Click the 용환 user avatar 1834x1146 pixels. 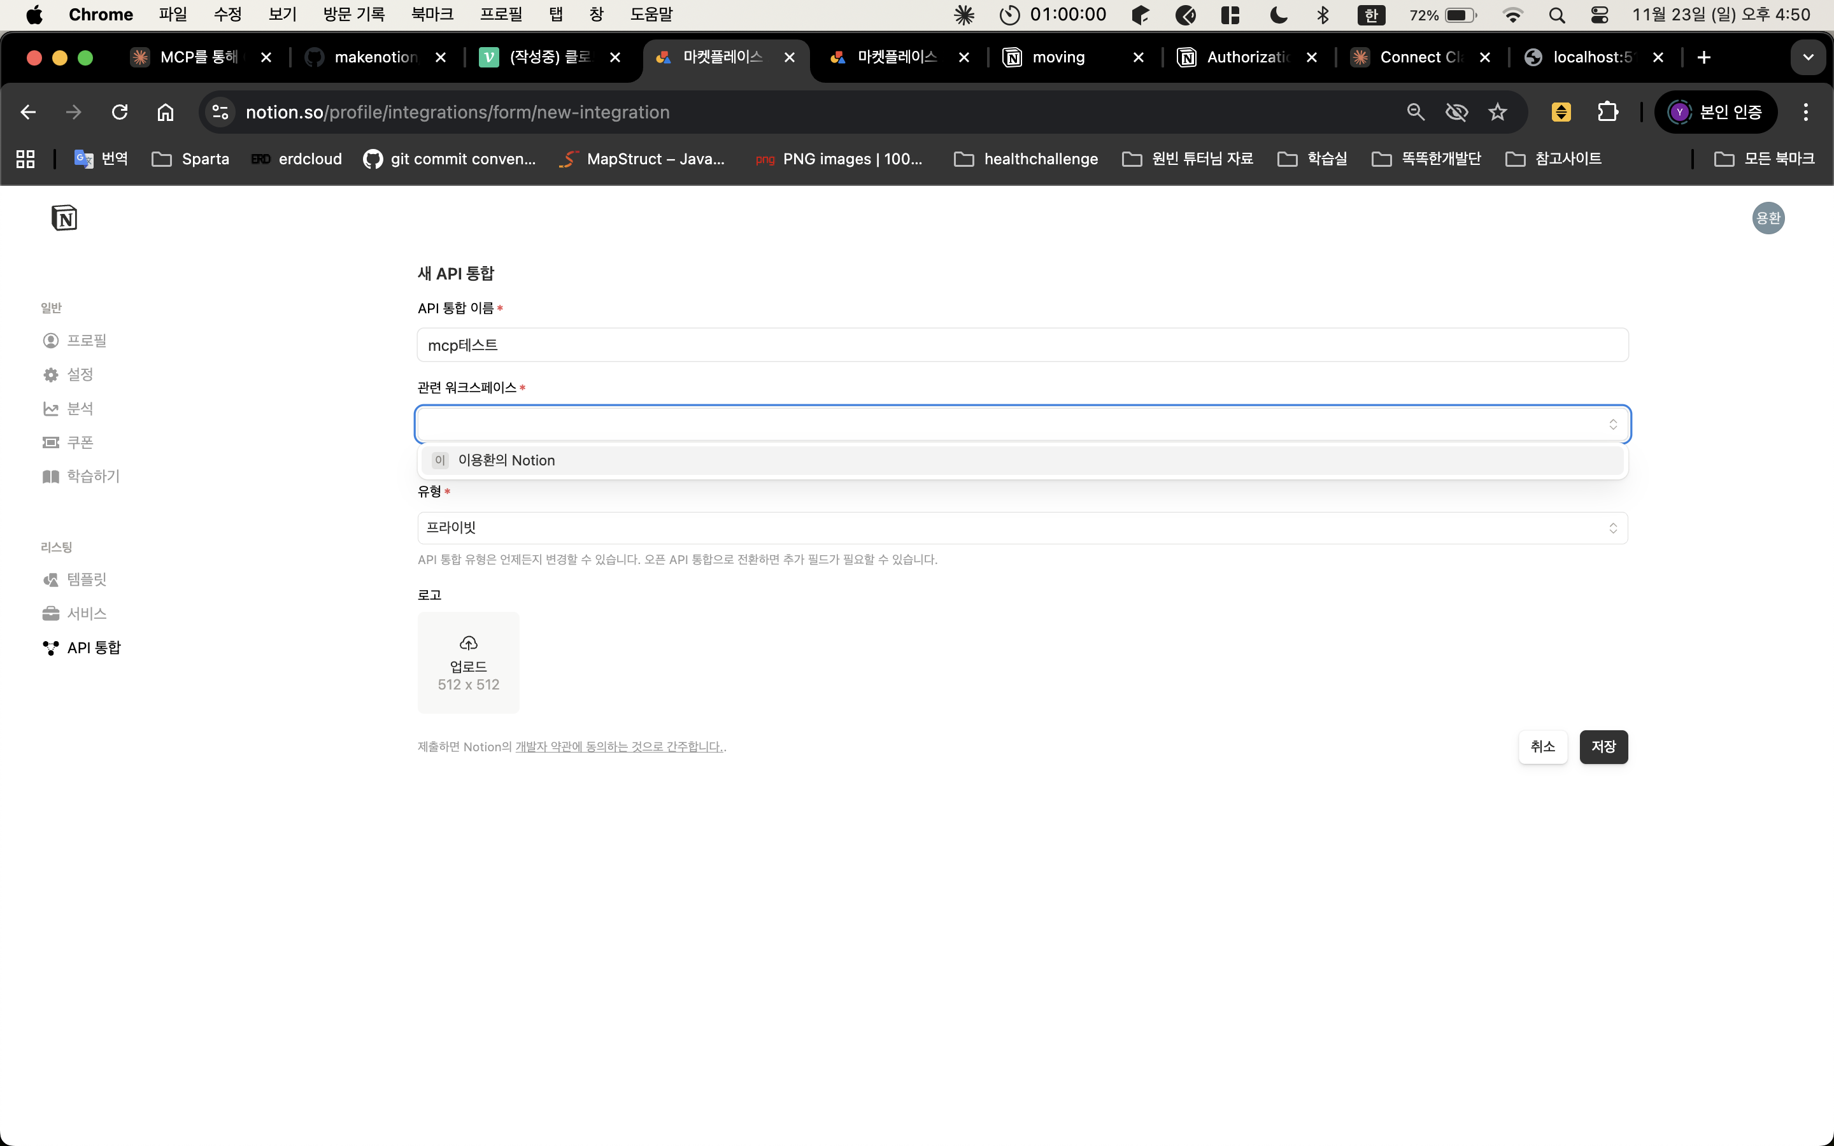tap(1767, 218)
